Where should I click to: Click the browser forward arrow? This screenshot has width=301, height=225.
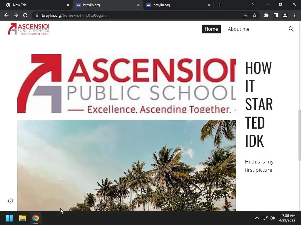(16, 15)
